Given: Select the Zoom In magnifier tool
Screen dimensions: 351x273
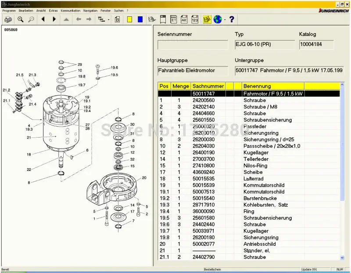Looking at the screenshot, I should pos(20,19).
